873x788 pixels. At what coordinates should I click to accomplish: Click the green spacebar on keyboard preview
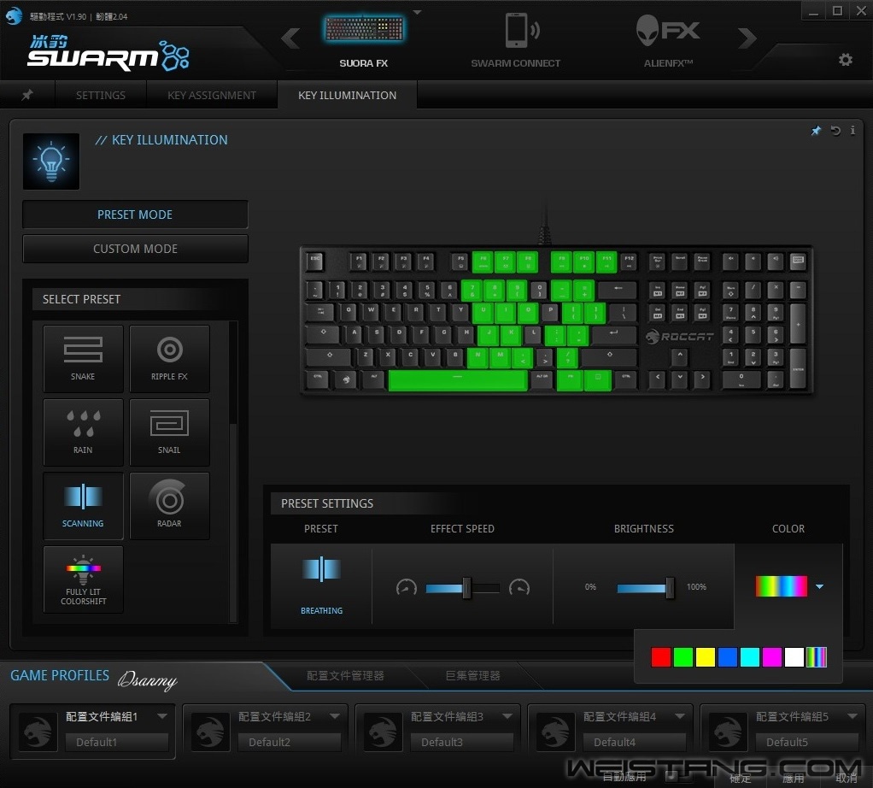[x=458, y=380]
